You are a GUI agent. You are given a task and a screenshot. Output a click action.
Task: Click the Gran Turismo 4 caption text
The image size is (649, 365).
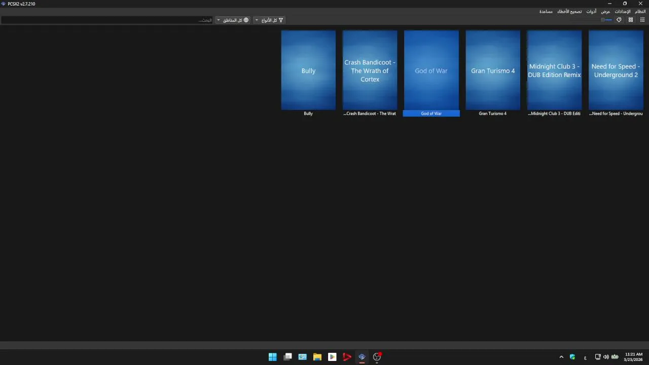click(x=493, y=114)
